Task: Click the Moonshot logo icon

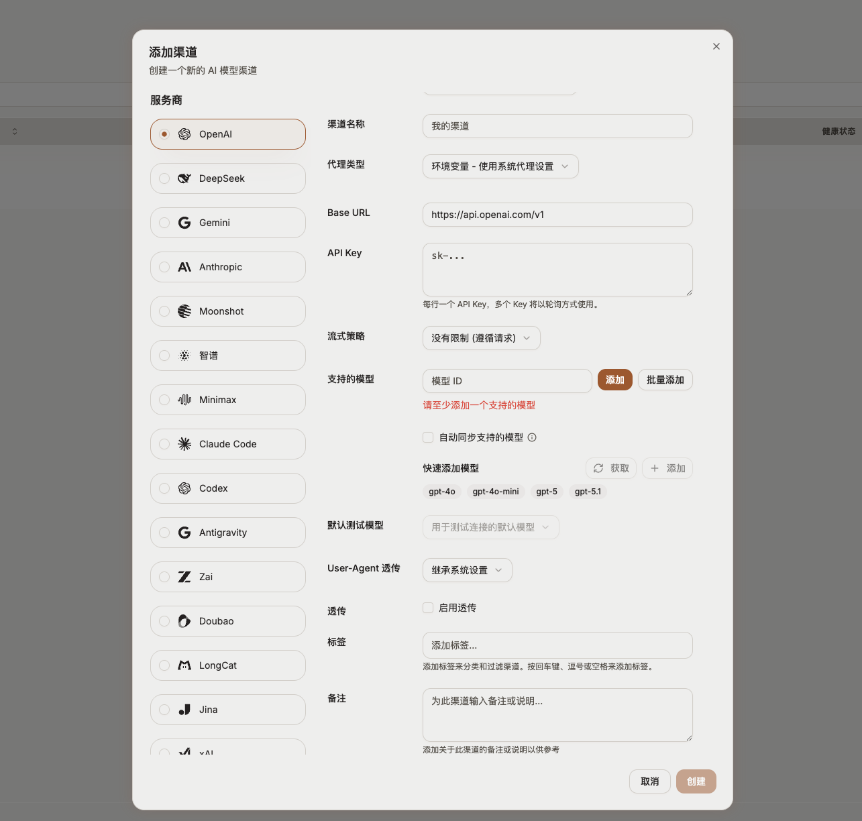Action: click(x=184, y=311)
